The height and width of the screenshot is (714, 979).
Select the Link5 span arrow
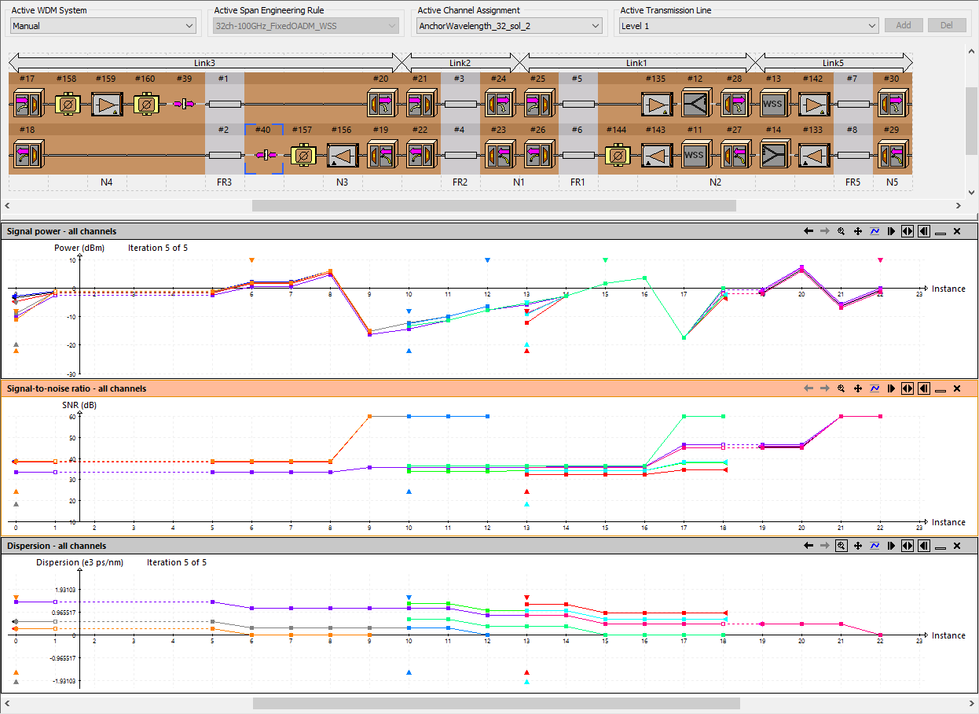point(834,62)
